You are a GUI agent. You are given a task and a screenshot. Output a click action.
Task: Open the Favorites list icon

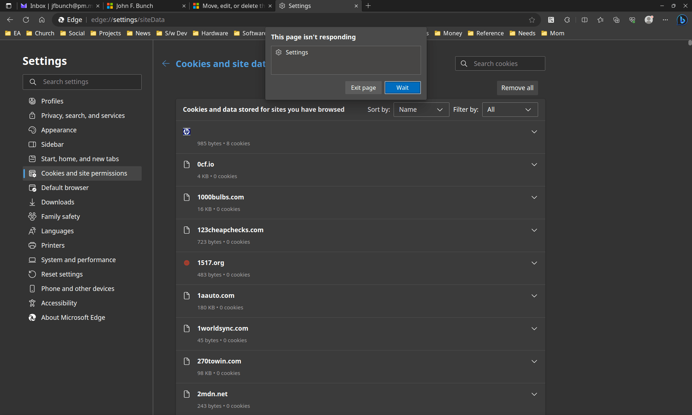pyautogui.click(x=600, y=20)
